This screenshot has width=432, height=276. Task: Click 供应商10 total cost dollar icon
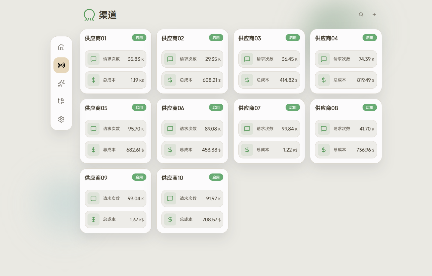click(x=170, y=219)
